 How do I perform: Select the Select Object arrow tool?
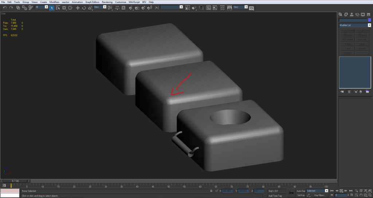click(52, 8)
